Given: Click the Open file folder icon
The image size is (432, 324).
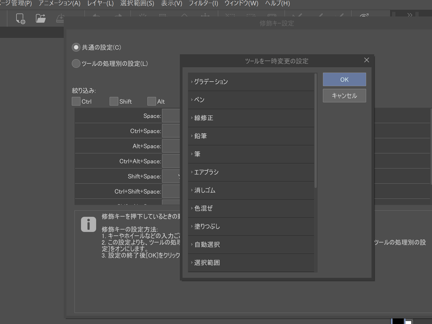Looking at the screenshot, I should point(40,18).
